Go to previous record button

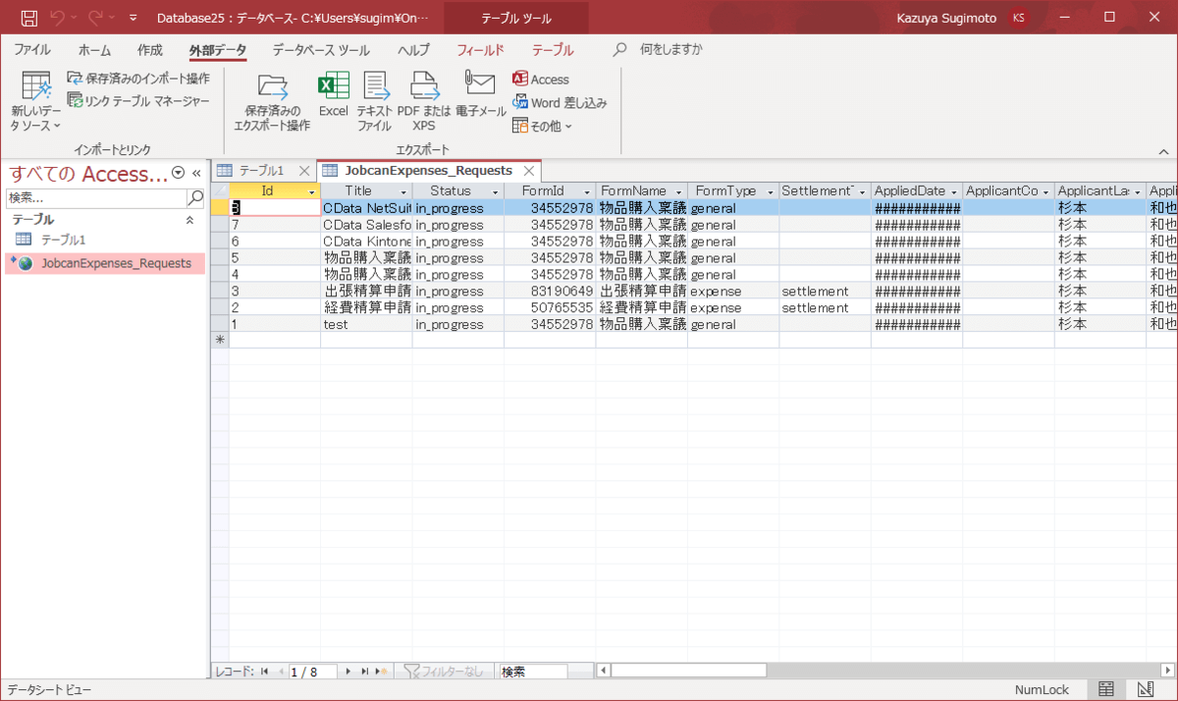[x=280, y=672]
